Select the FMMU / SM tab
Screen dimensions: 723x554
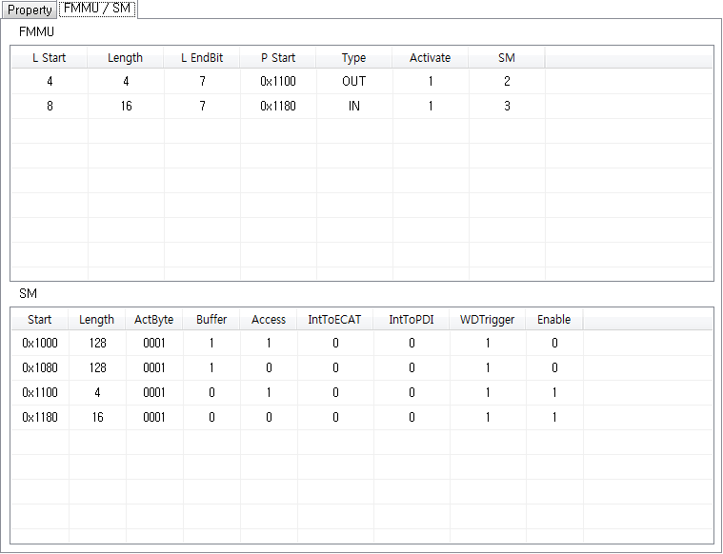click(98, 10)
